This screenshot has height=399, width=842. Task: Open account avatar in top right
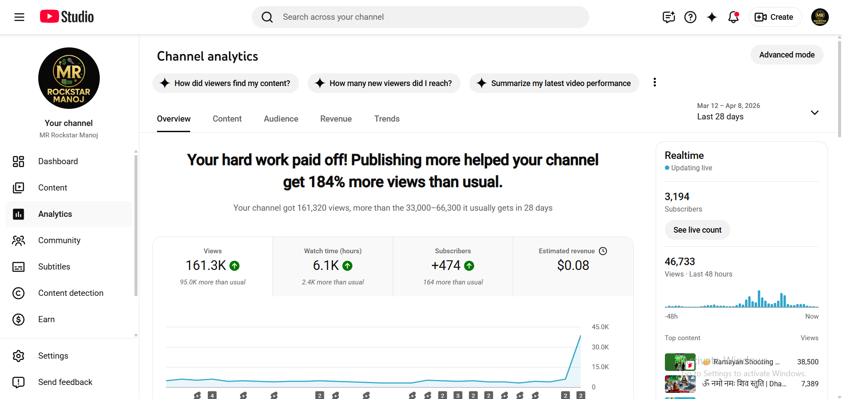(820, 17)
